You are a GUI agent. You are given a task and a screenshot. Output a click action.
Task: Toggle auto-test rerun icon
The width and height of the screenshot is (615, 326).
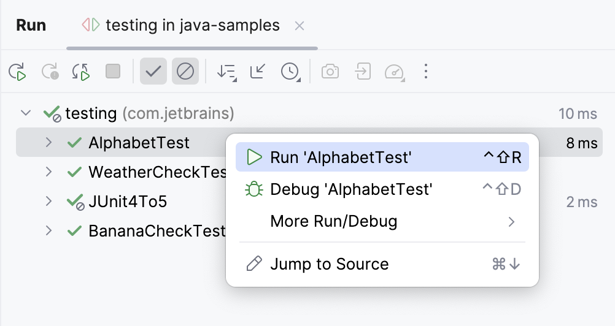click(81, 72)
